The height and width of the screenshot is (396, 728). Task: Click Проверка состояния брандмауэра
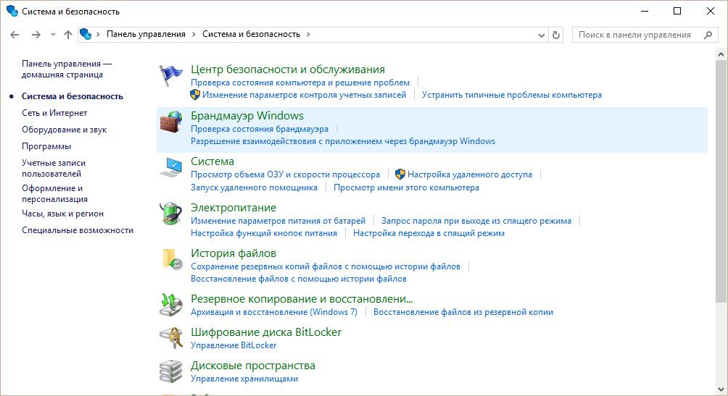pos(260,129)
